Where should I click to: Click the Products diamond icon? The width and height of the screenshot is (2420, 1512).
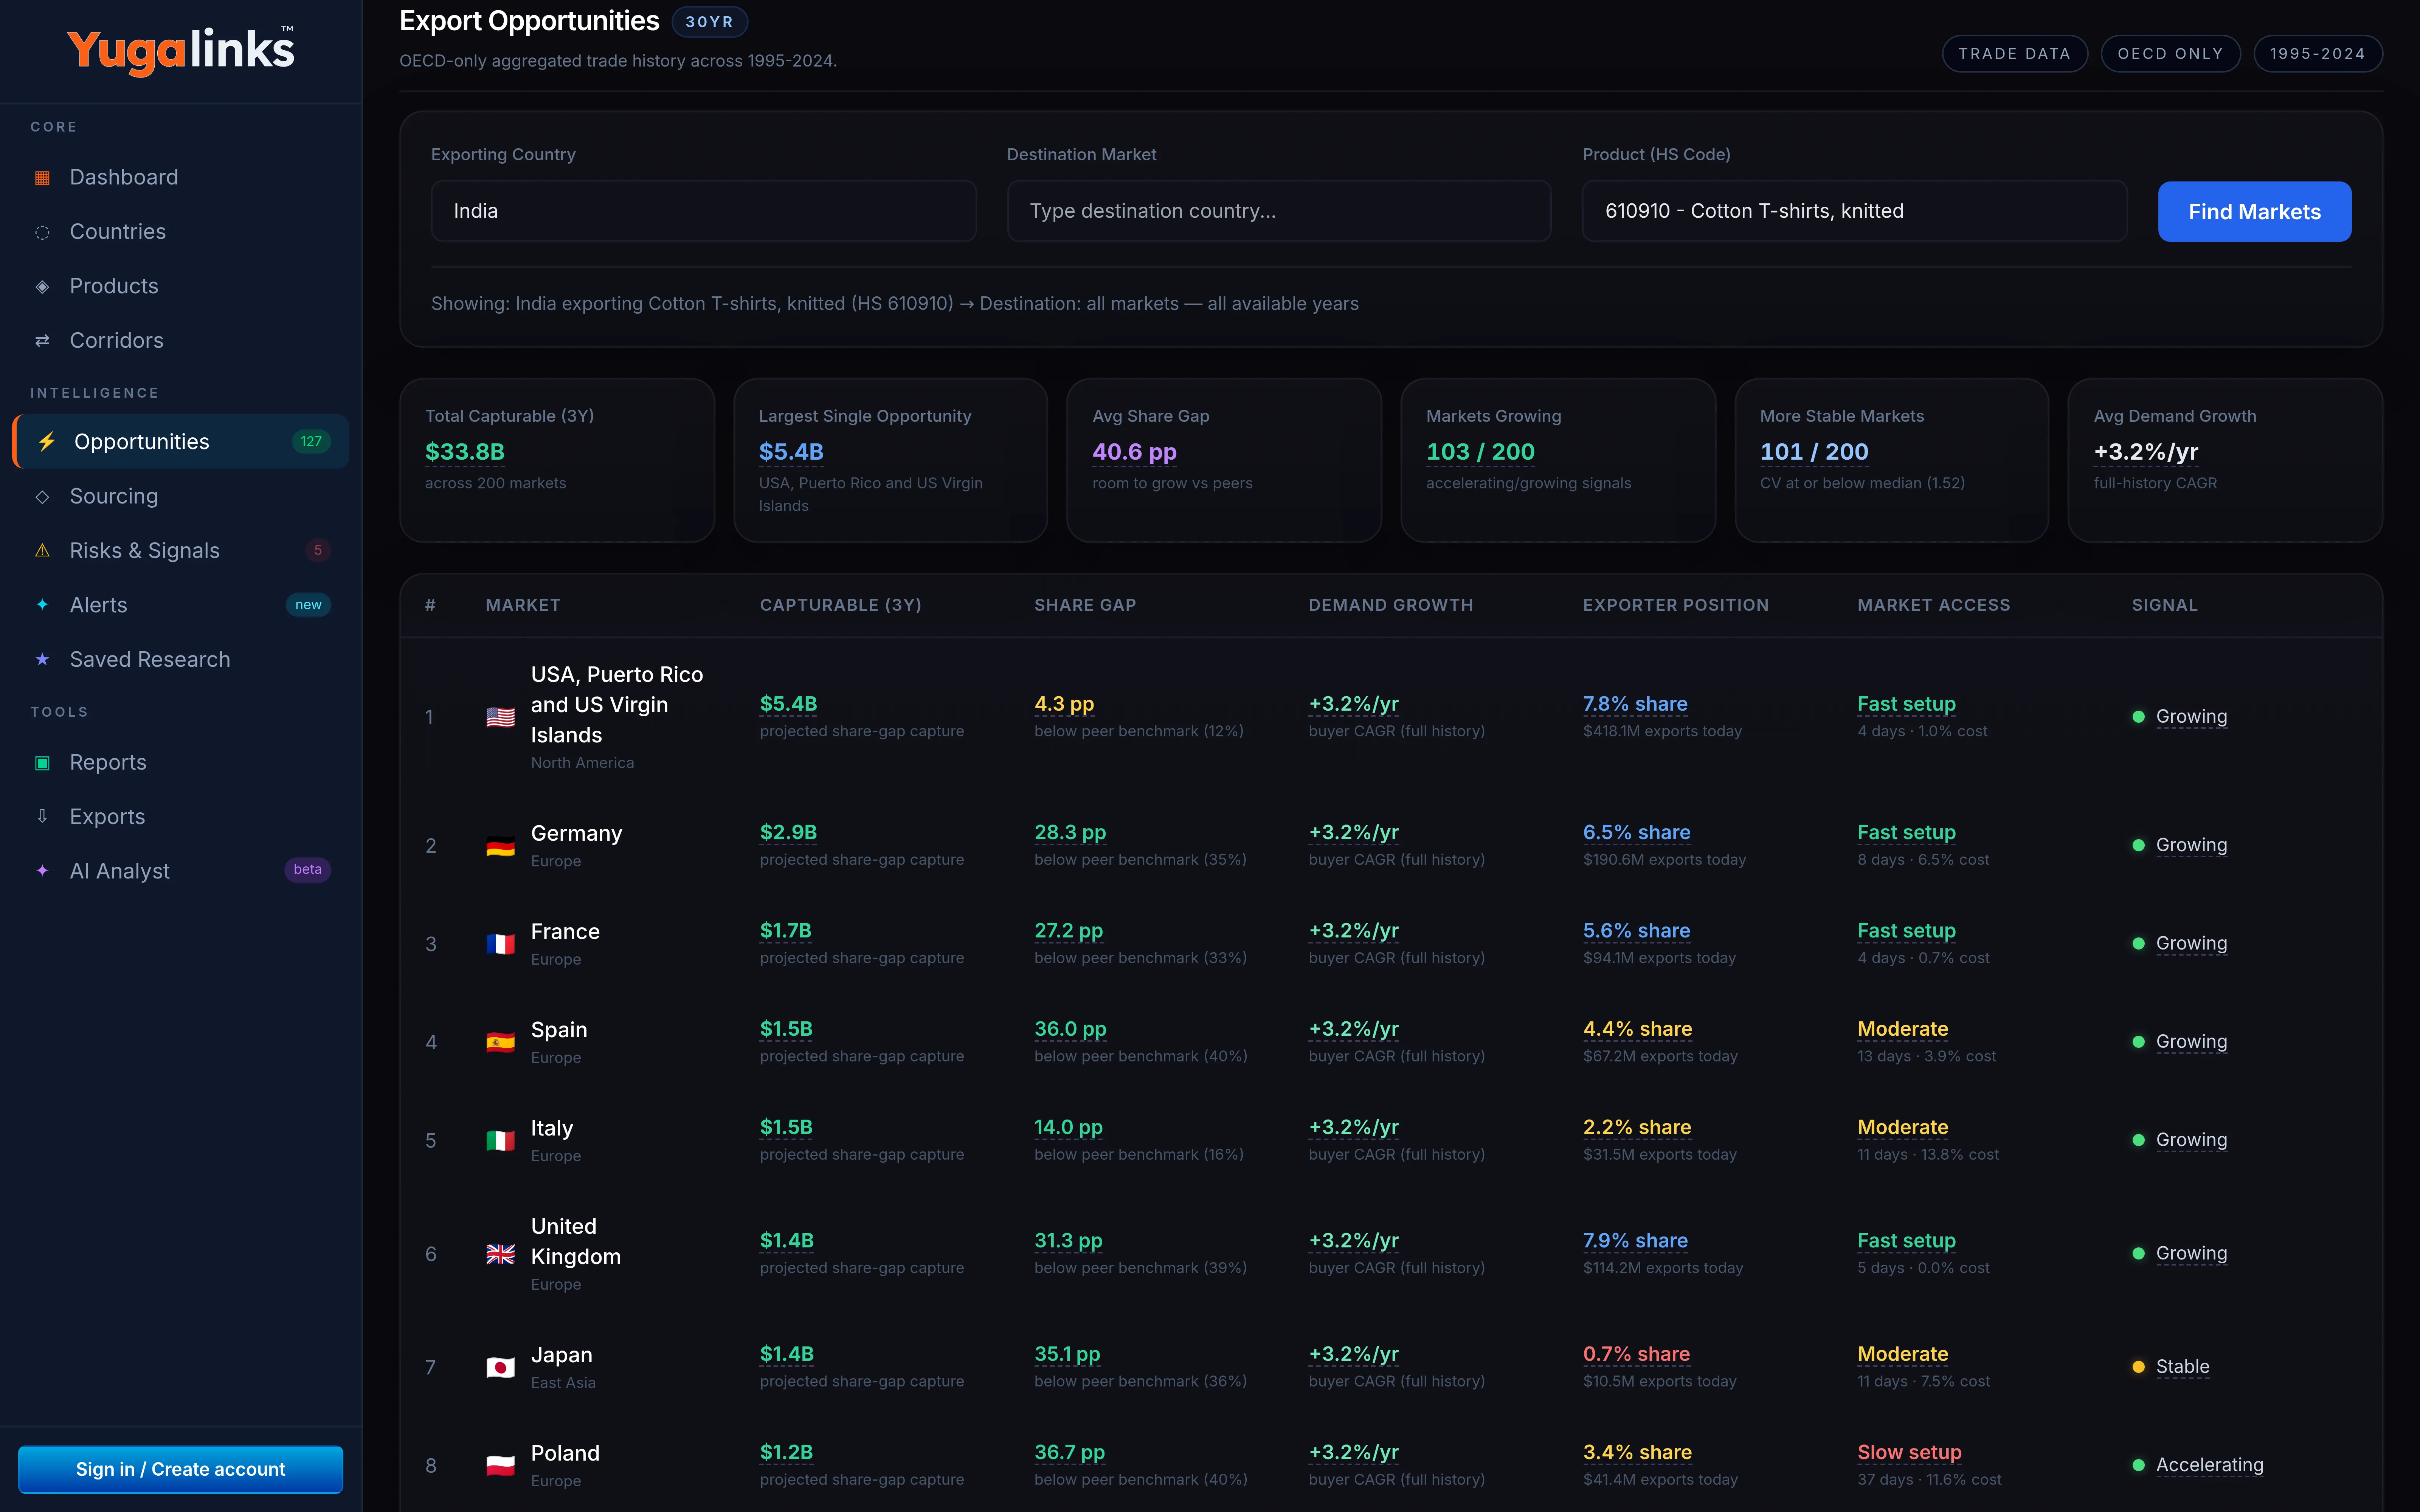pos(42,287)
